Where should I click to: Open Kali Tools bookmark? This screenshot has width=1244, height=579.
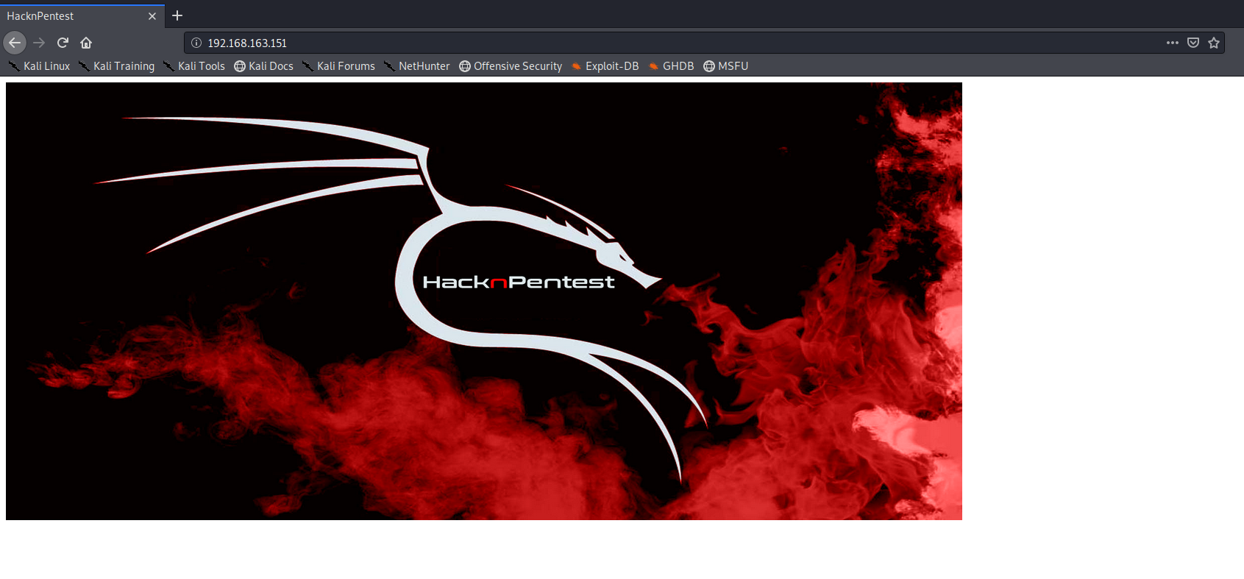[x=194, y=66]
